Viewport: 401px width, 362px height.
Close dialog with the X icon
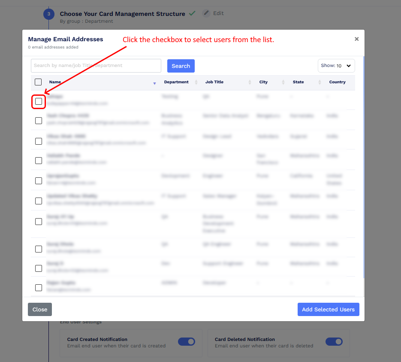[x=356, y=39]
